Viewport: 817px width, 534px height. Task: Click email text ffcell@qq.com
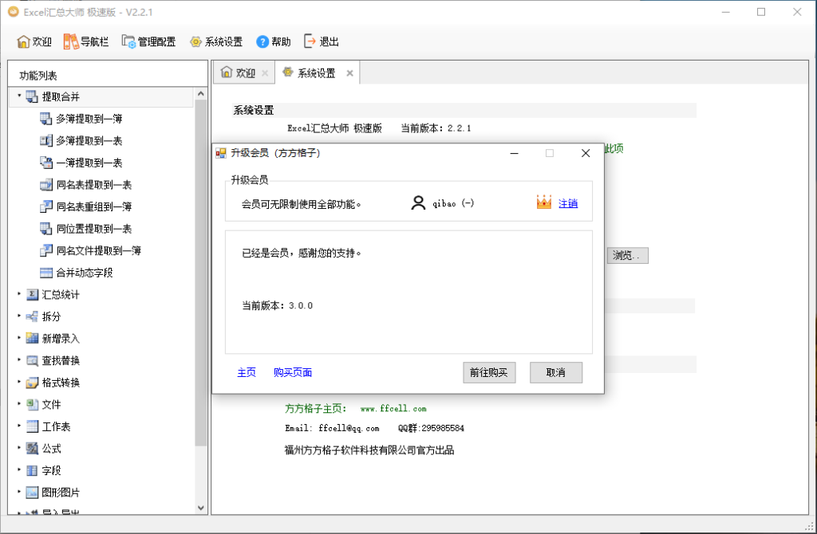(x=349, y=428)
